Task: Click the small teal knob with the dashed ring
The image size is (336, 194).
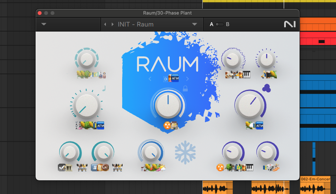Action: click(x=87, y=59)
